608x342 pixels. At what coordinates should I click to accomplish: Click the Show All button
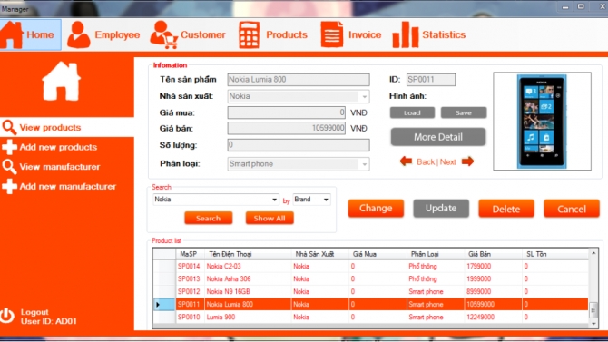[x=270, y=218]
